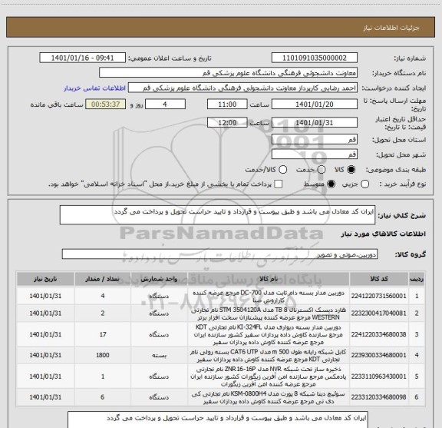The height and width of the screenshot is (428, 442).
Task: Click the جزئیات اطلاعات نیاز header bar
Action: (221, 28)
